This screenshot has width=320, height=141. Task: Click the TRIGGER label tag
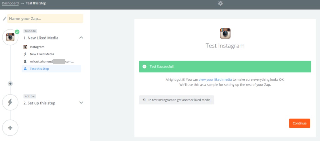click(x=30, y=31)
